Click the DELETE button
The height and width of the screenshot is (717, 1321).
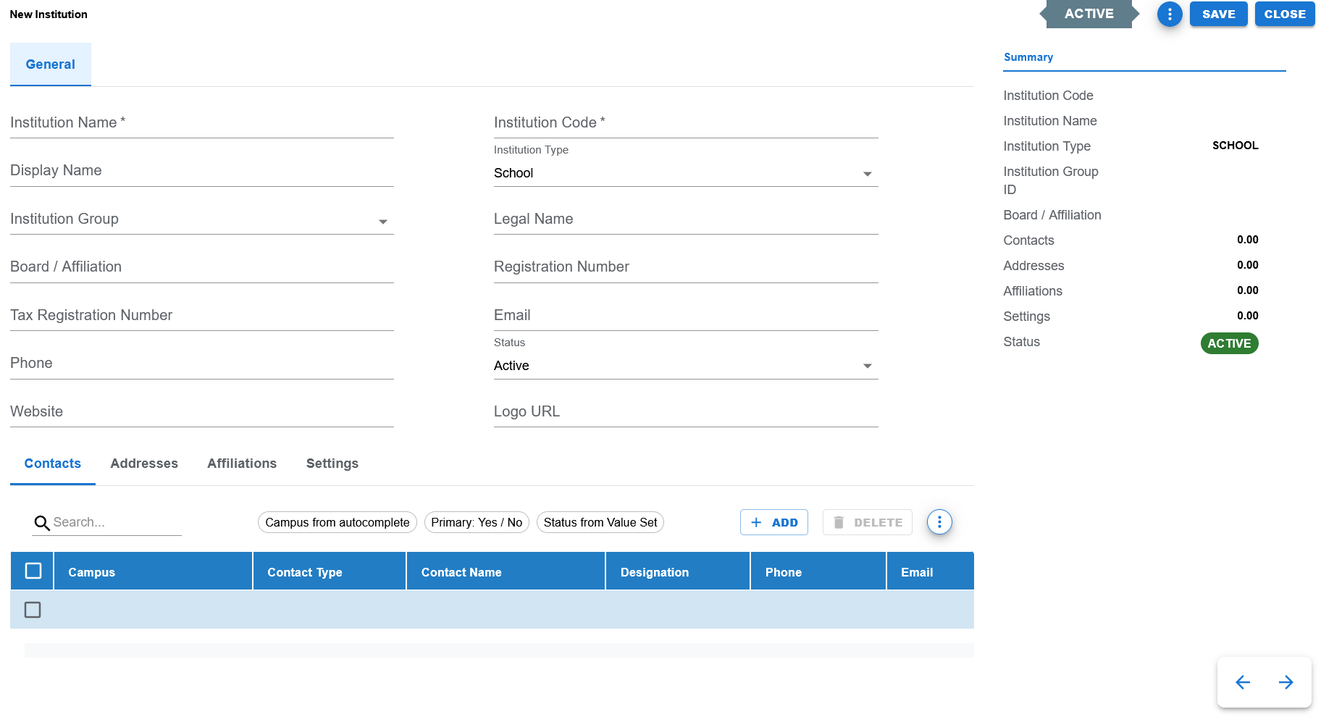click(868, 522)
